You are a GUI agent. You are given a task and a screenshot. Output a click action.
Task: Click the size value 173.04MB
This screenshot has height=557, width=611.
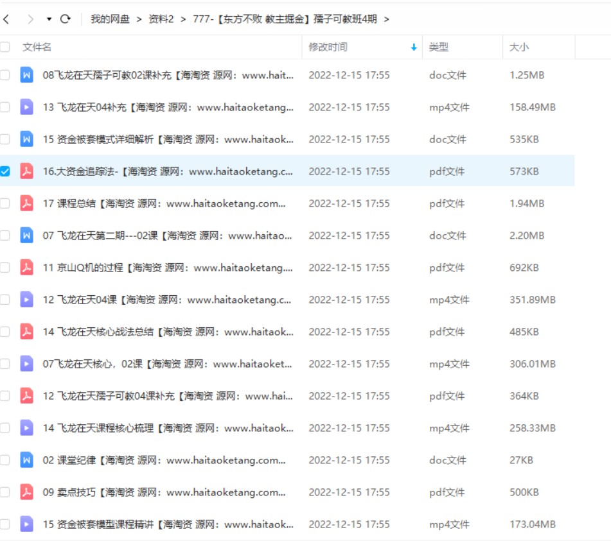click(532, 524)
